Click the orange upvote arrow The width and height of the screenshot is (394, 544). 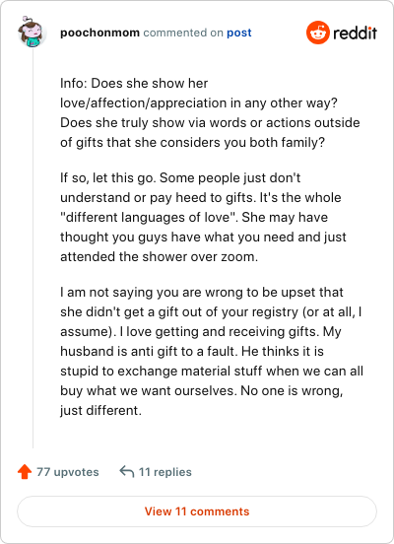(x=25, y=472)
